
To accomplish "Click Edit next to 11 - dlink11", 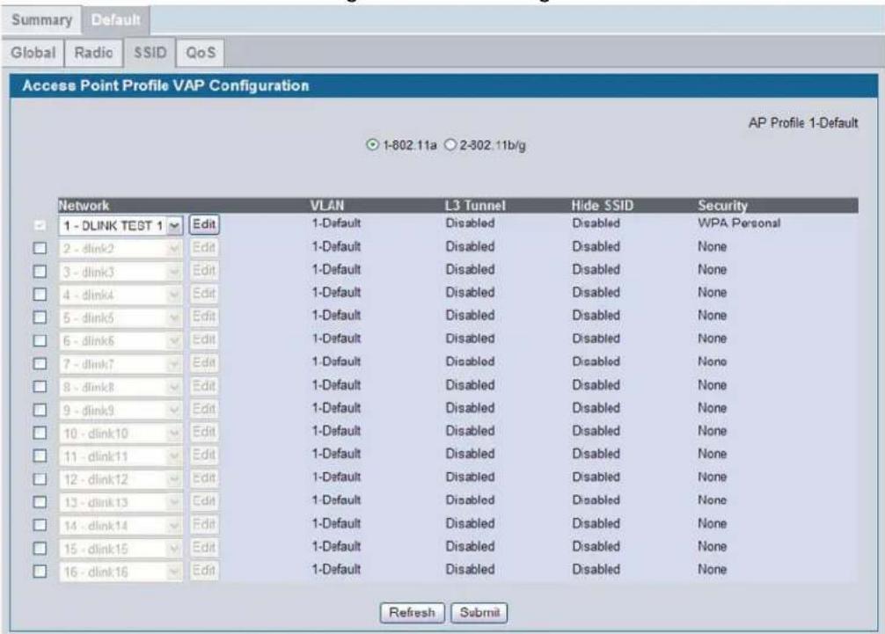I will pyautogui.click(x=204, y=455).
